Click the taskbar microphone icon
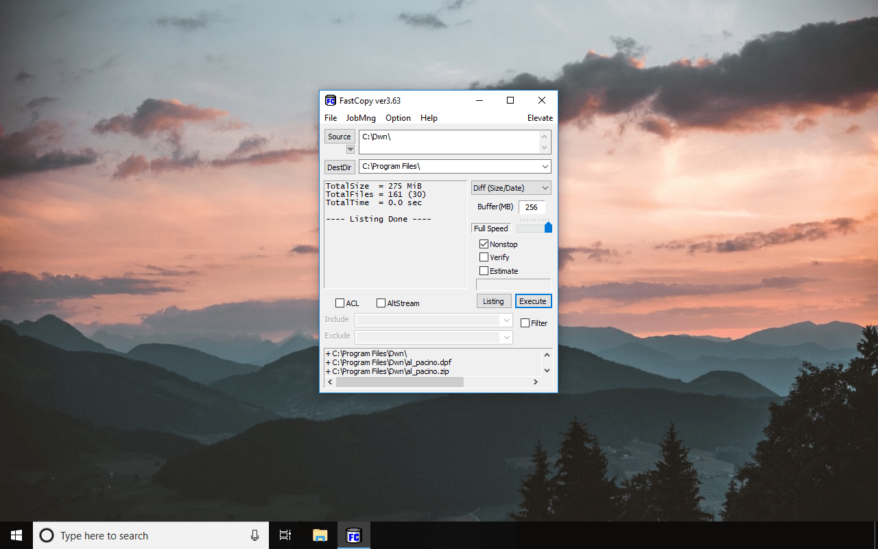This screenshot has height=549, width=878. 255,536
